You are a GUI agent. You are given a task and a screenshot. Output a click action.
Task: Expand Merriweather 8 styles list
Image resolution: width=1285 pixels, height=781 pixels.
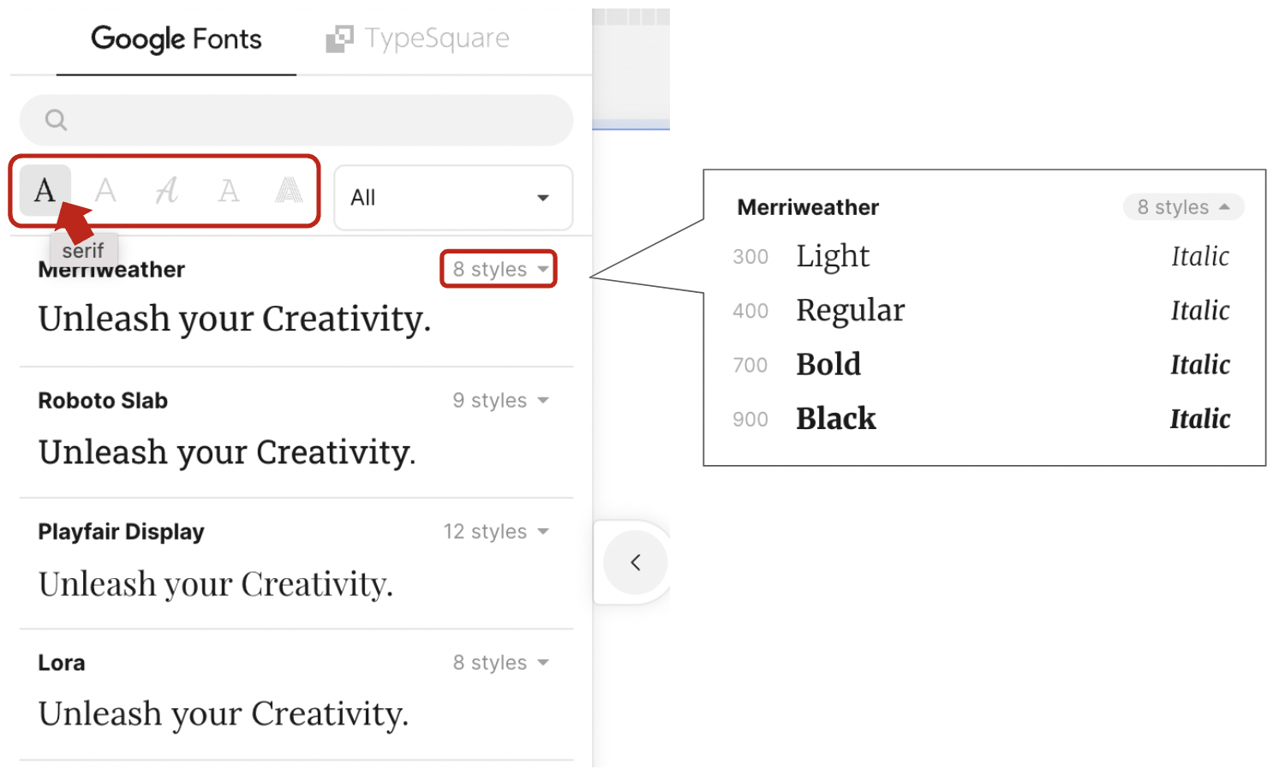[x=500, y=269]
